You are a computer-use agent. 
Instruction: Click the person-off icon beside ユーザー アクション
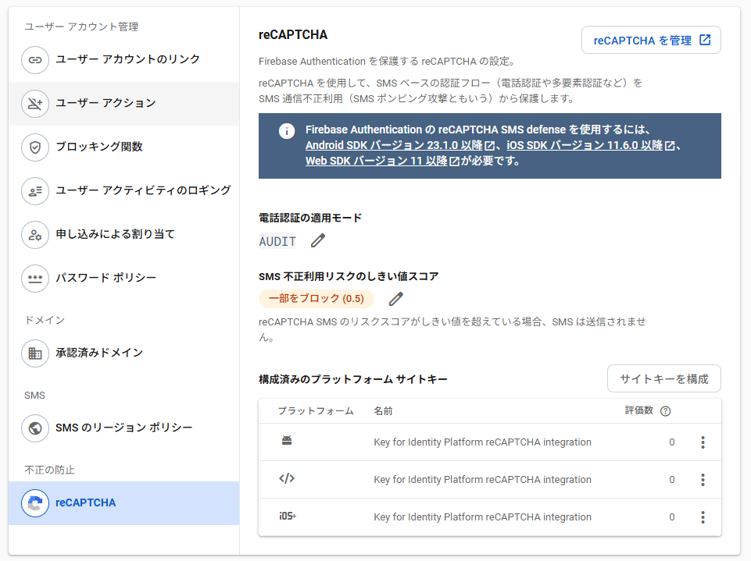(35, 103)
